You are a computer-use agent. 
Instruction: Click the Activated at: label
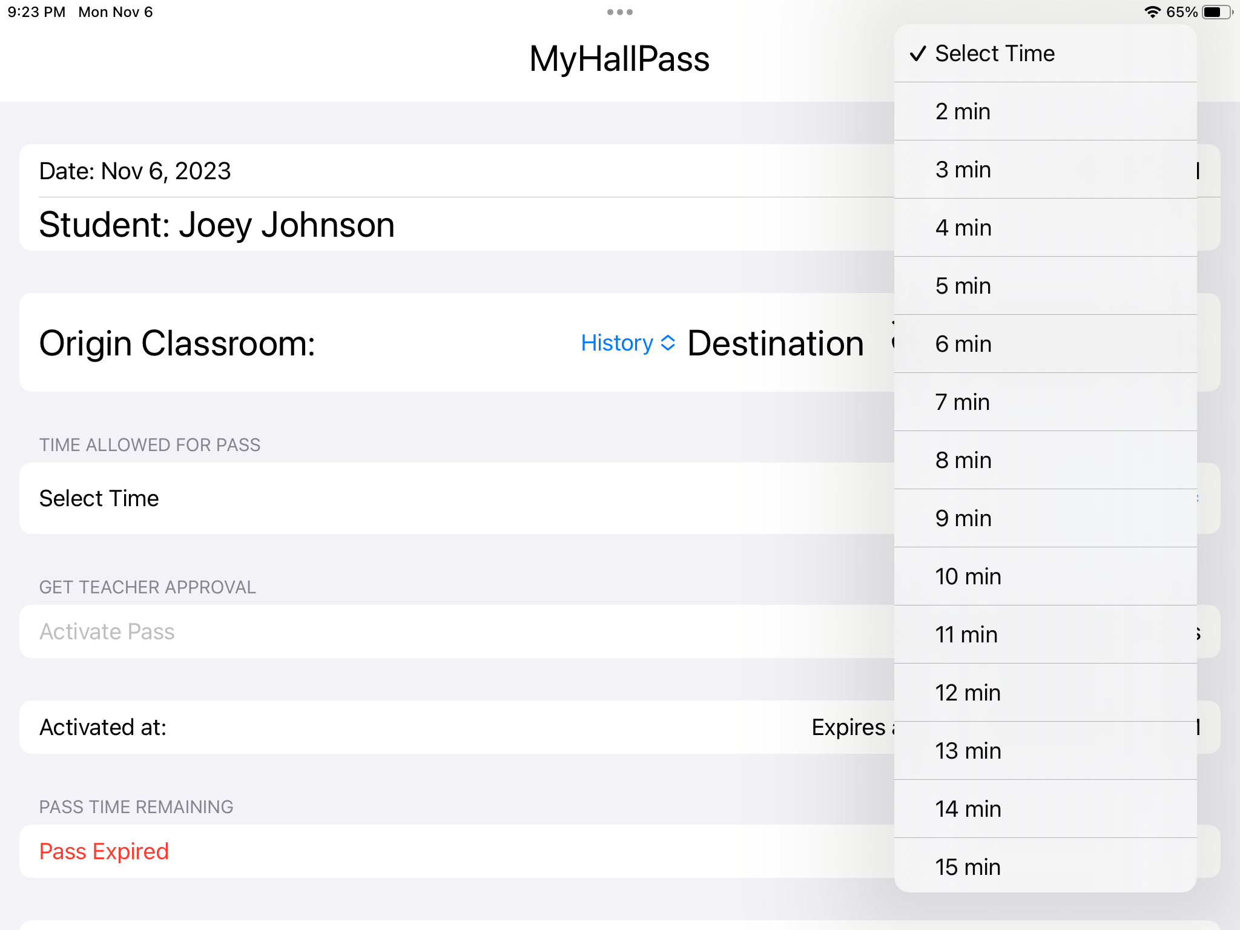[x=103, y=727]
